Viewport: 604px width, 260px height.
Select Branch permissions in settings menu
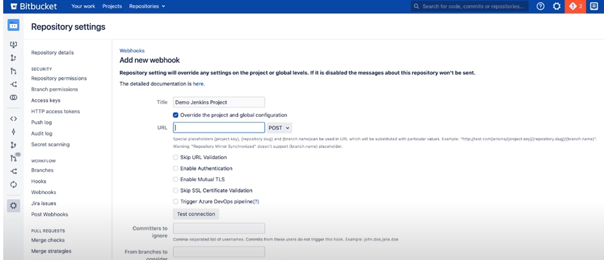click(x=55, y=89)
